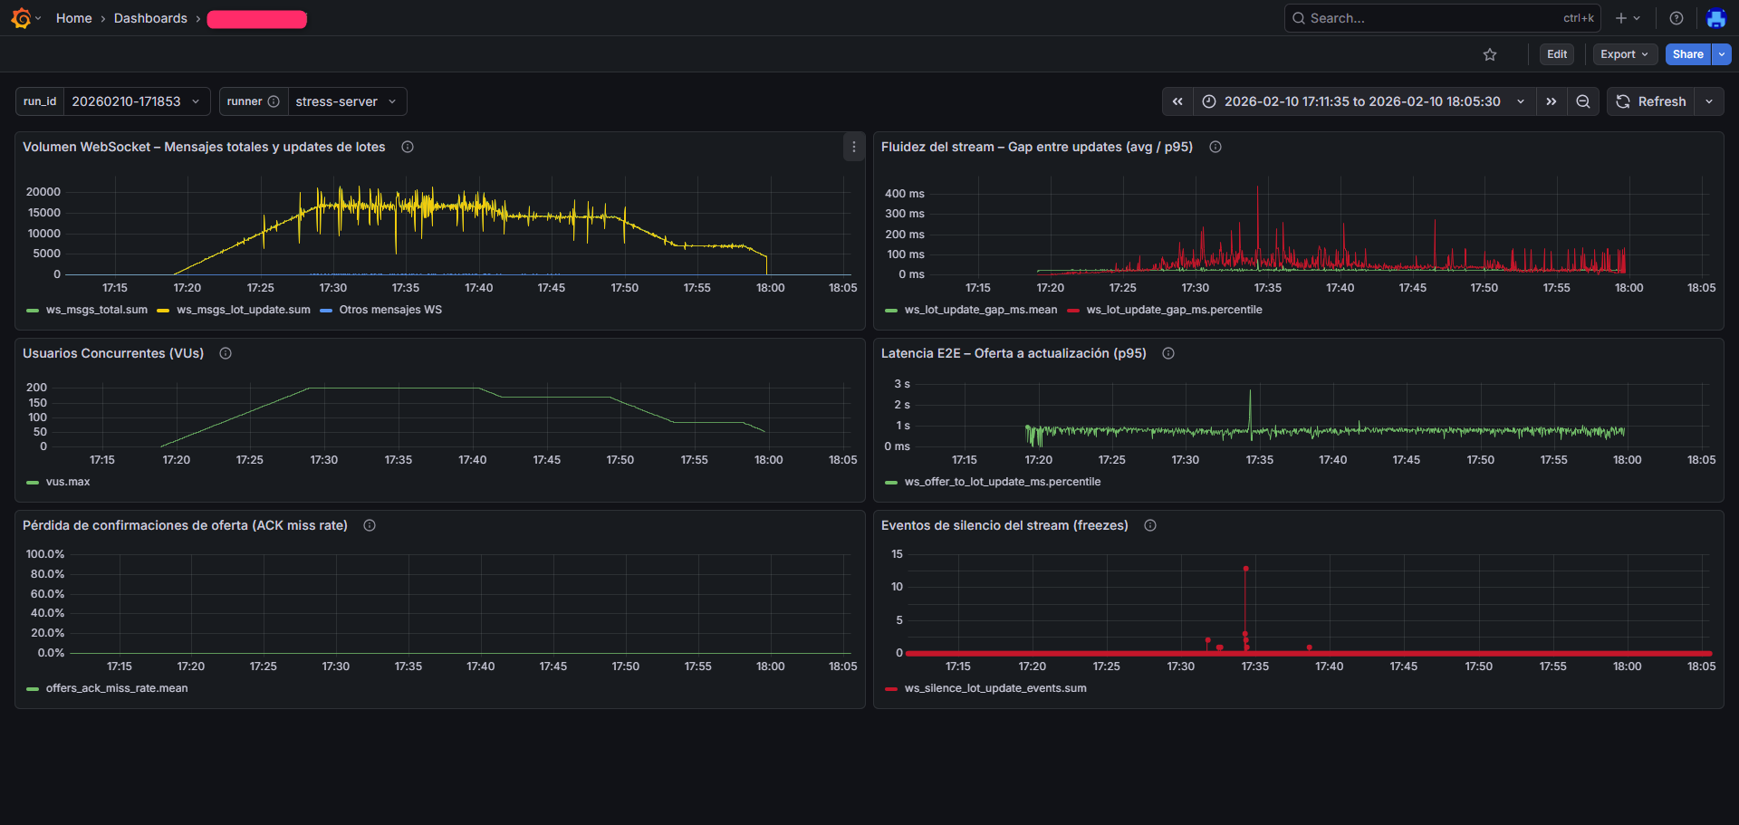
Task: Open the run_id dropdown
Action: point(137,101)
